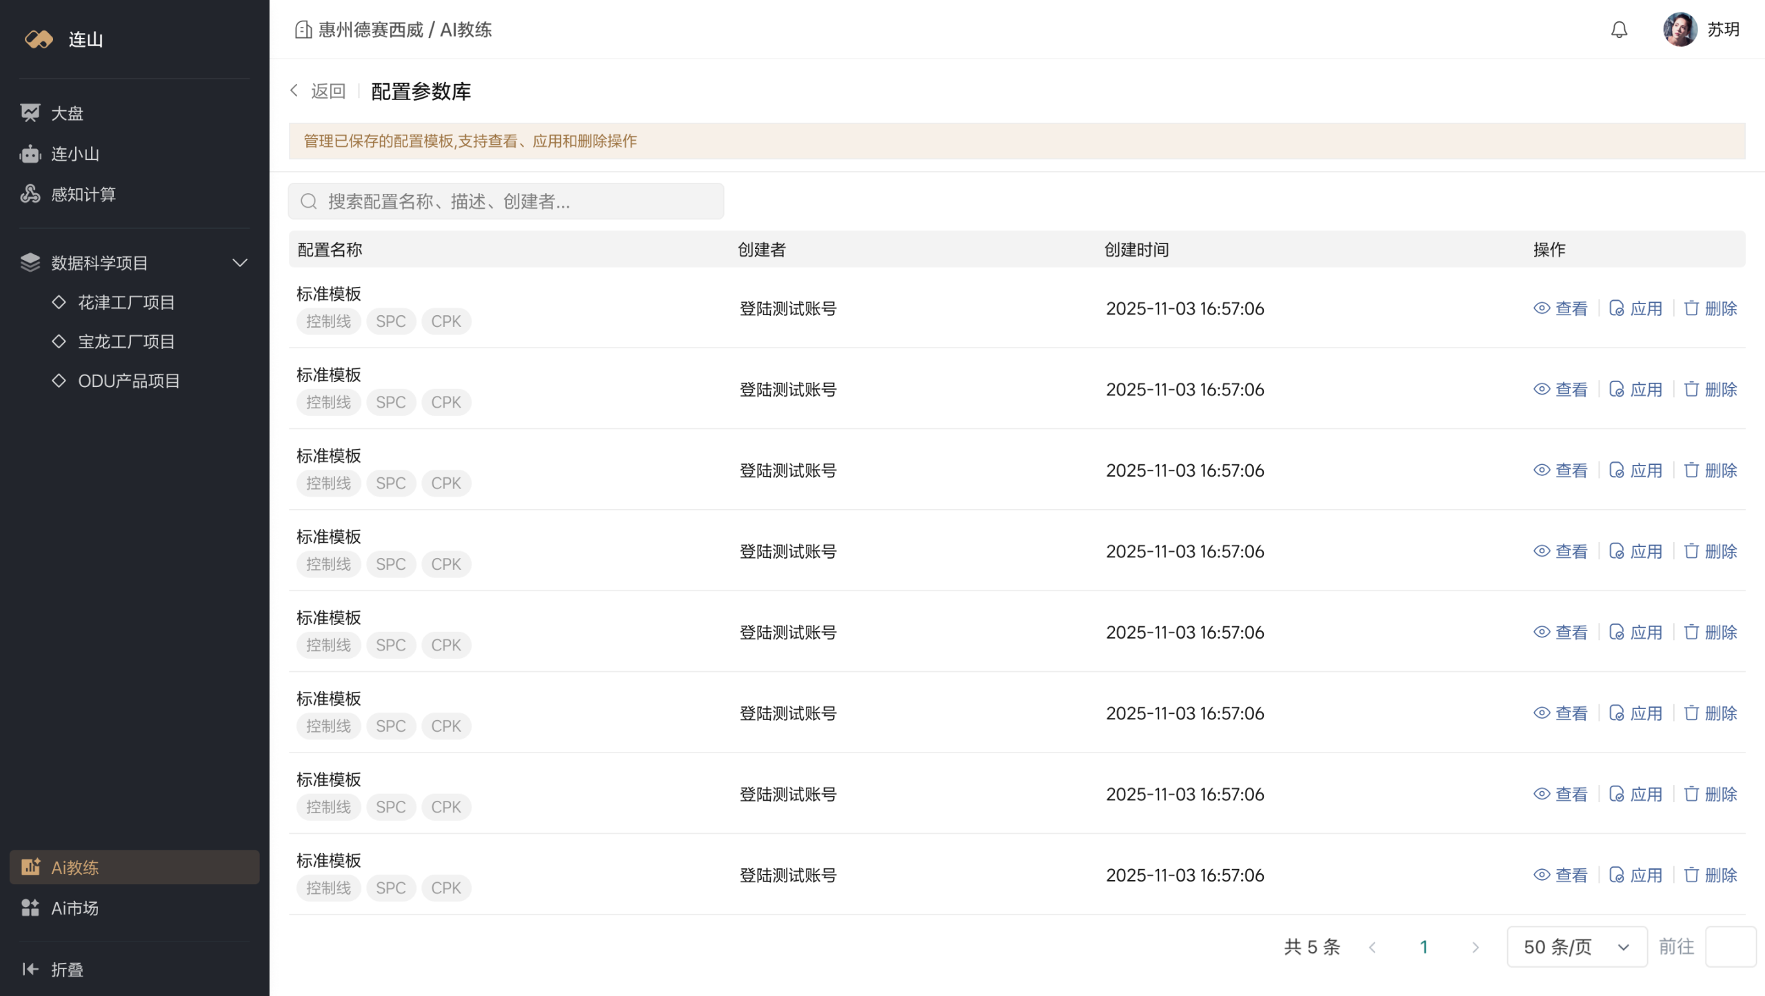
Task: Go to 感知计算 in sidebar
Action: (68, 195)
